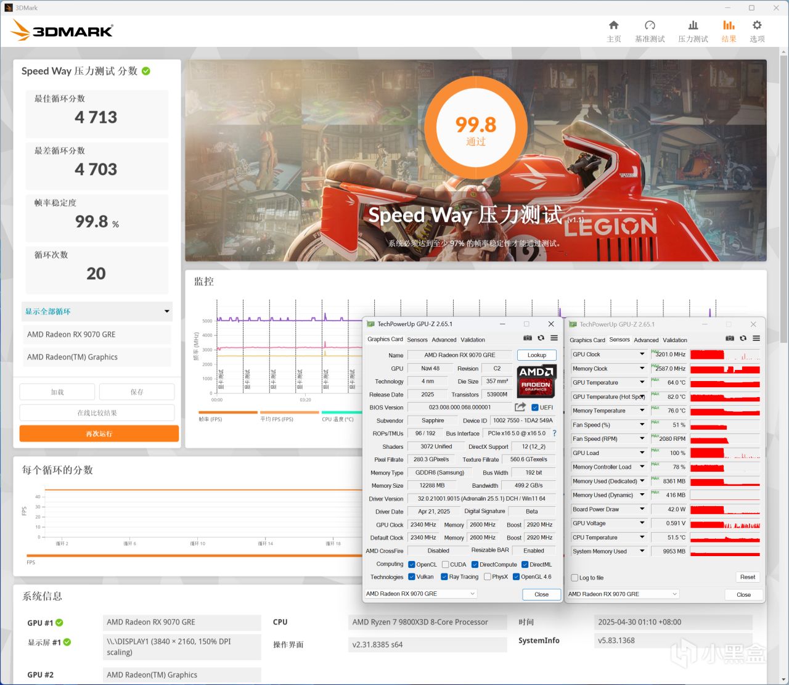Click the BIOS Version field 023.008.000.068.000001
789x685 pixels.
coord(460,408)
